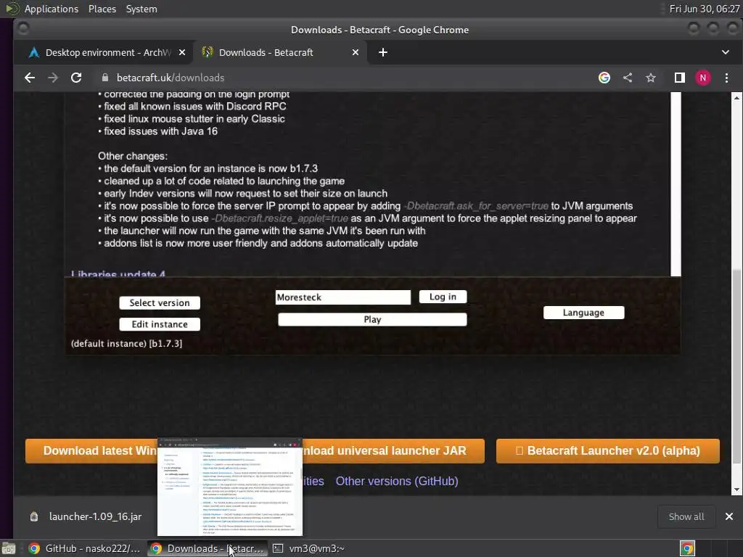Screen dimensions: 743x557
Task: Click the Edit instance button
Action: [x=160, y=324]
